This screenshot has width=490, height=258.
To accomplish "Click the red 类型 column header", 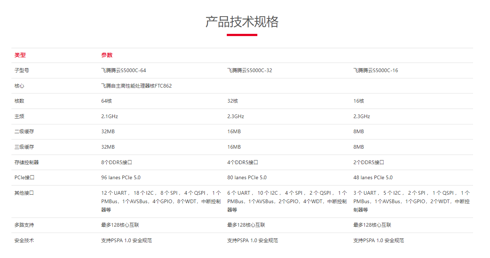I will point(20,55).
